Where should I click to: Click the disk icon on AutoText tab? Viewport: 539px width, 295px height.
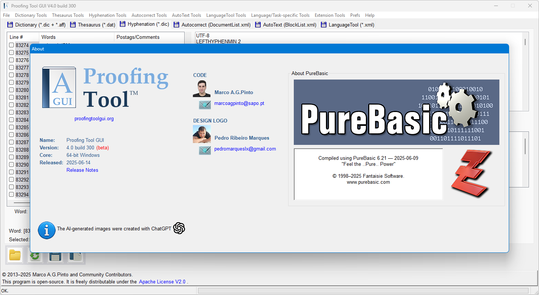pos(258,25)
